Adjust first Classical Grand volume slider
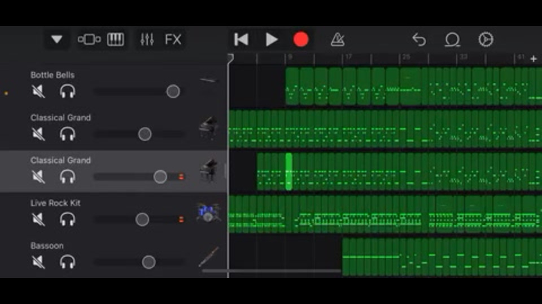This screenshot has height=304, width=542. pyautogui.click(x=145, y=134)
